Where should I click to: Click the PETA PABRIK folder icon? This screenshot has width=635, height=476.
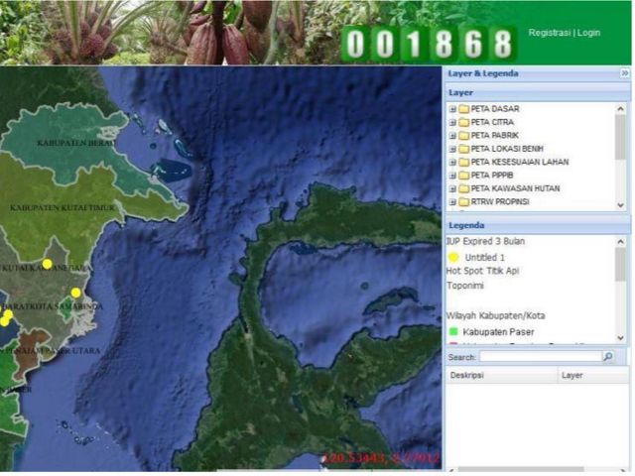463,135
